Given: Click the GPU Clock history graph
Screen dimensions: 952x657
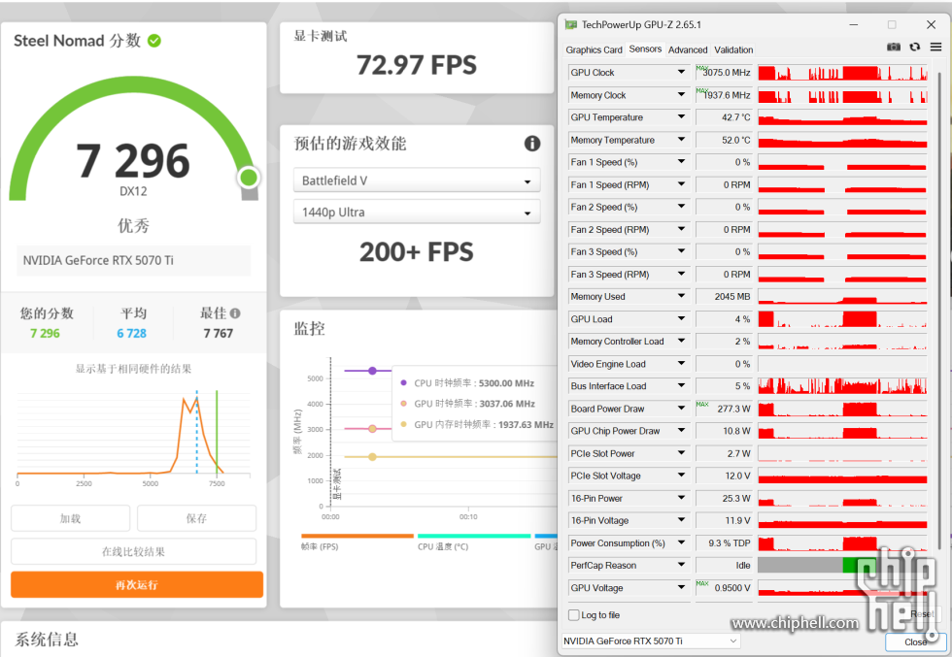Looking at the screenshot, I should (x=842, y=72).
